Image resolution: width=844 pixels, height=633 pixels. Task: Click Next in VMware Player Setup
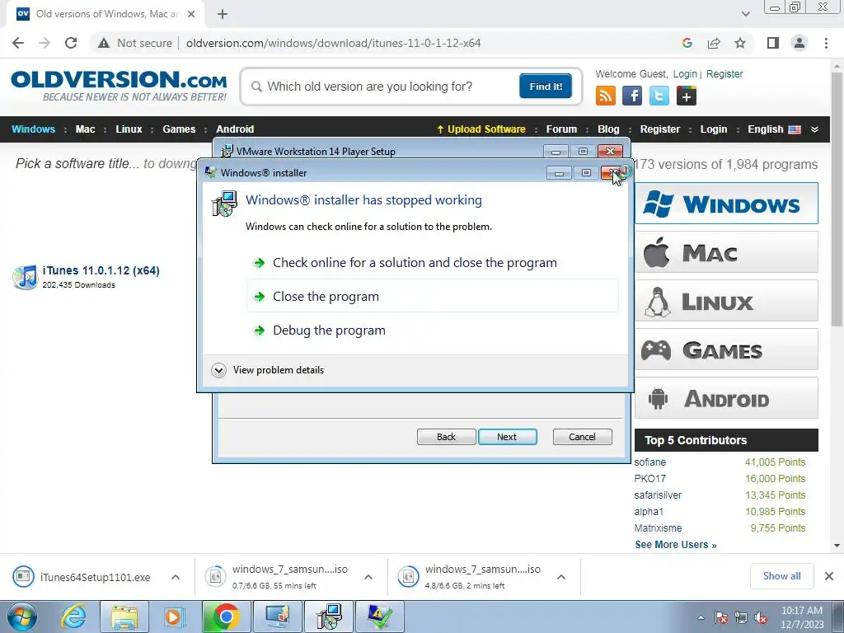point(507,437)
